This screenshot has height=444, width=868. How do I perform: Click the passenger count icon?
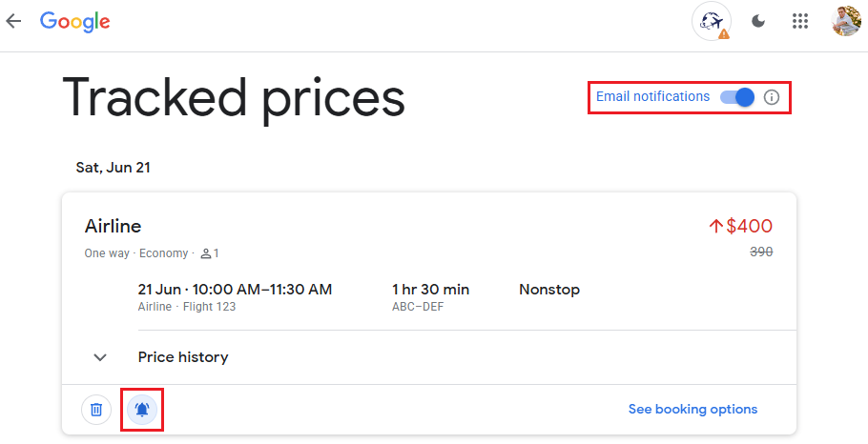point(206,253)
